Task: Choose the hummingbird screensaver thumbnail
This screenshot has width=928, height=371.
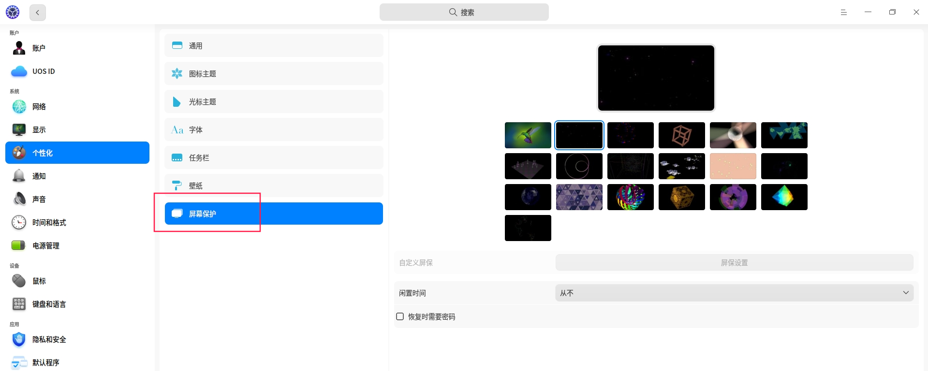Action: coord(528,135)
